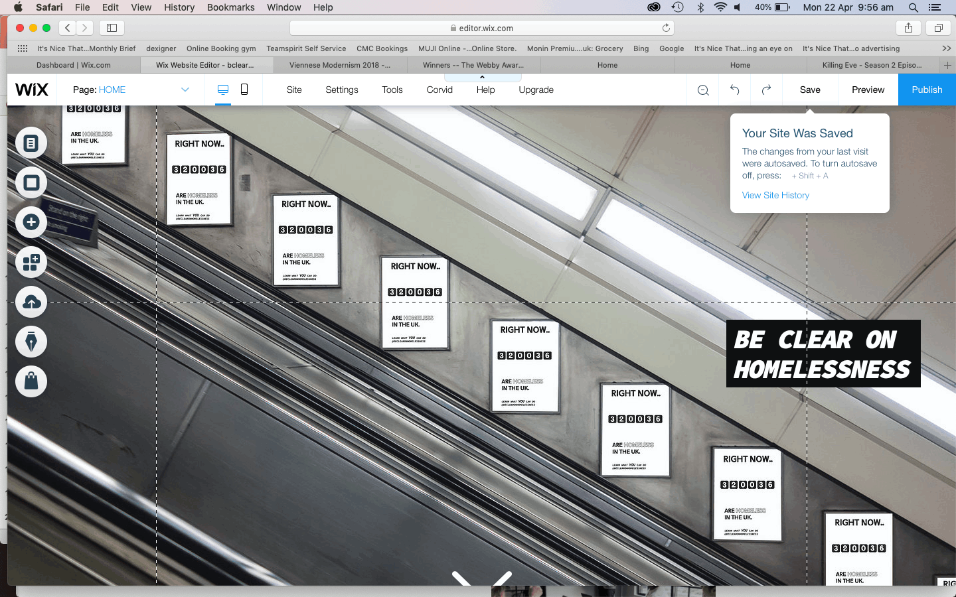This screenshot has width=956, height=597.
Task: Click the Upgrade menu item
Action: coord(536,90)
